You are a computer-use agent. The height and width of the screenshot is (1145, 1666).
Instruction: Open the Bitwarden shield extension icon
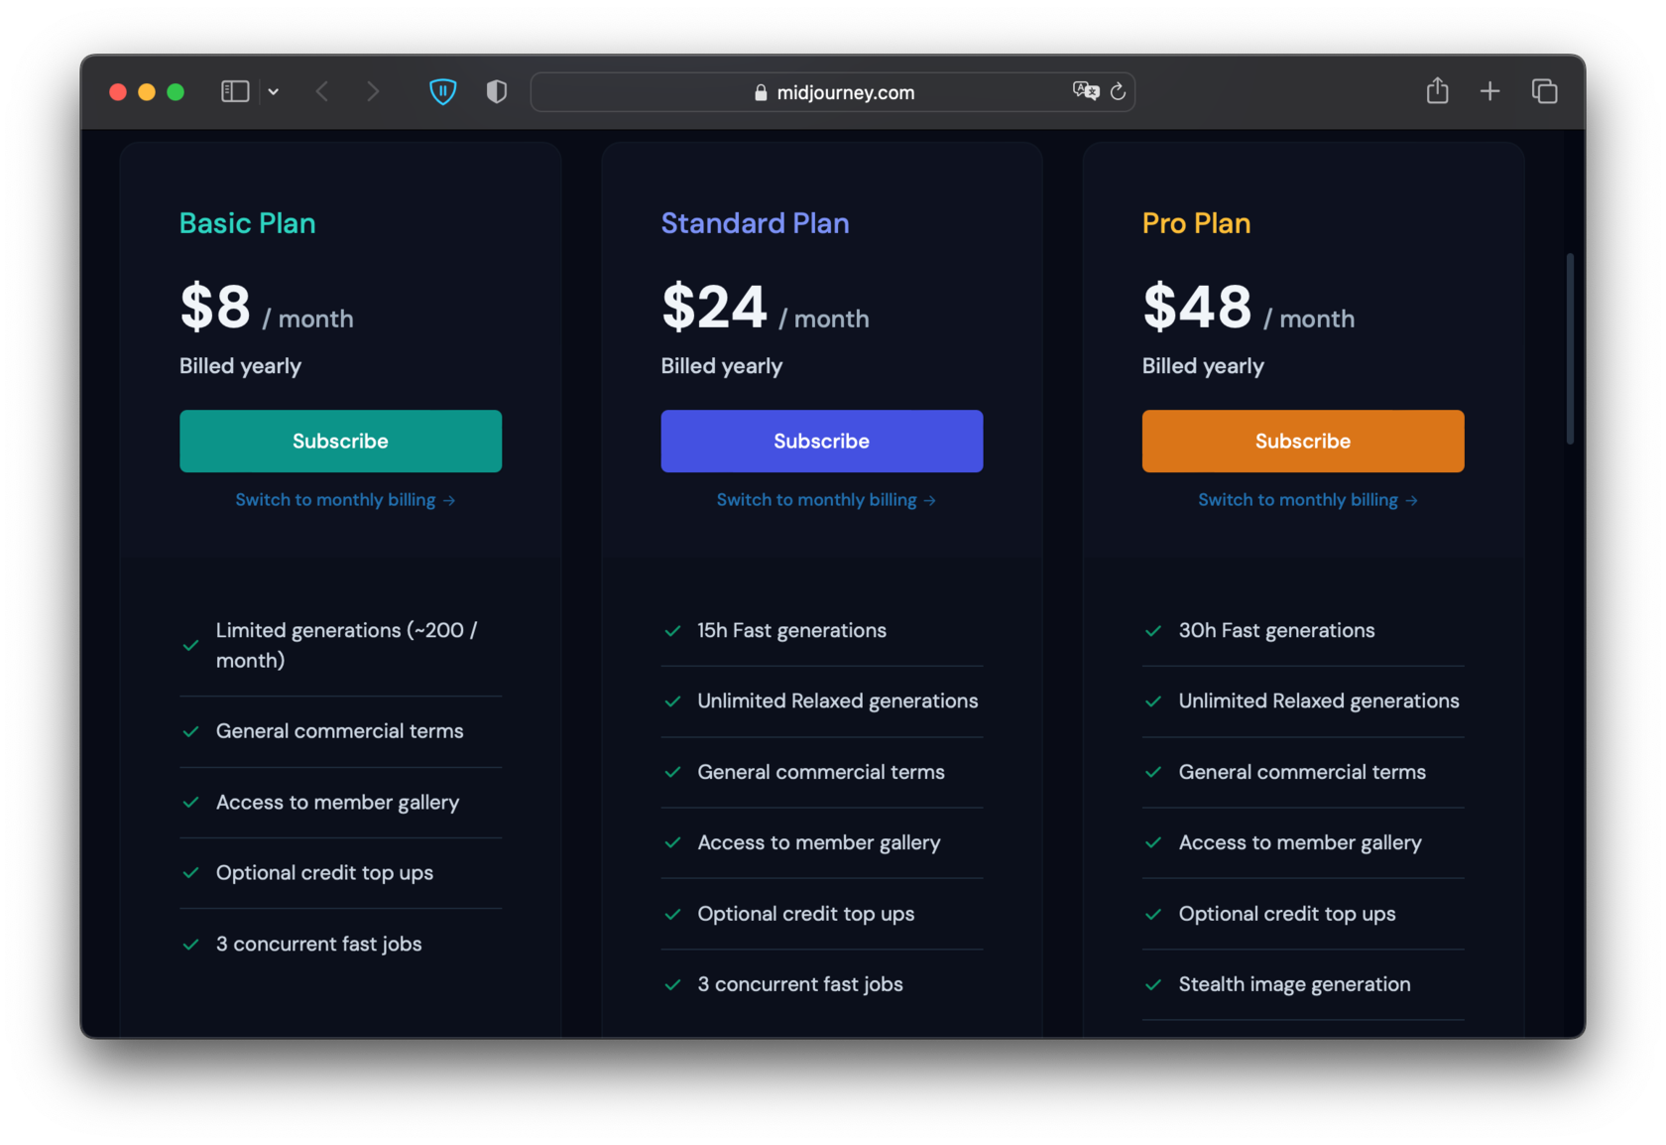pyautogui.click(x=442, y=92)
